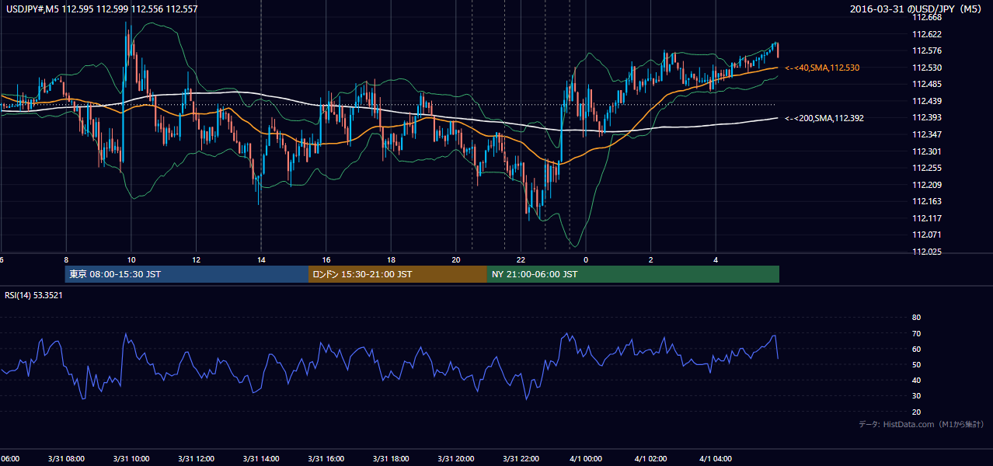Click the 3/31 14:00 bottom time label
This screenshot has height=466, width=993.
pyautogui.click(x=261, y=459)
